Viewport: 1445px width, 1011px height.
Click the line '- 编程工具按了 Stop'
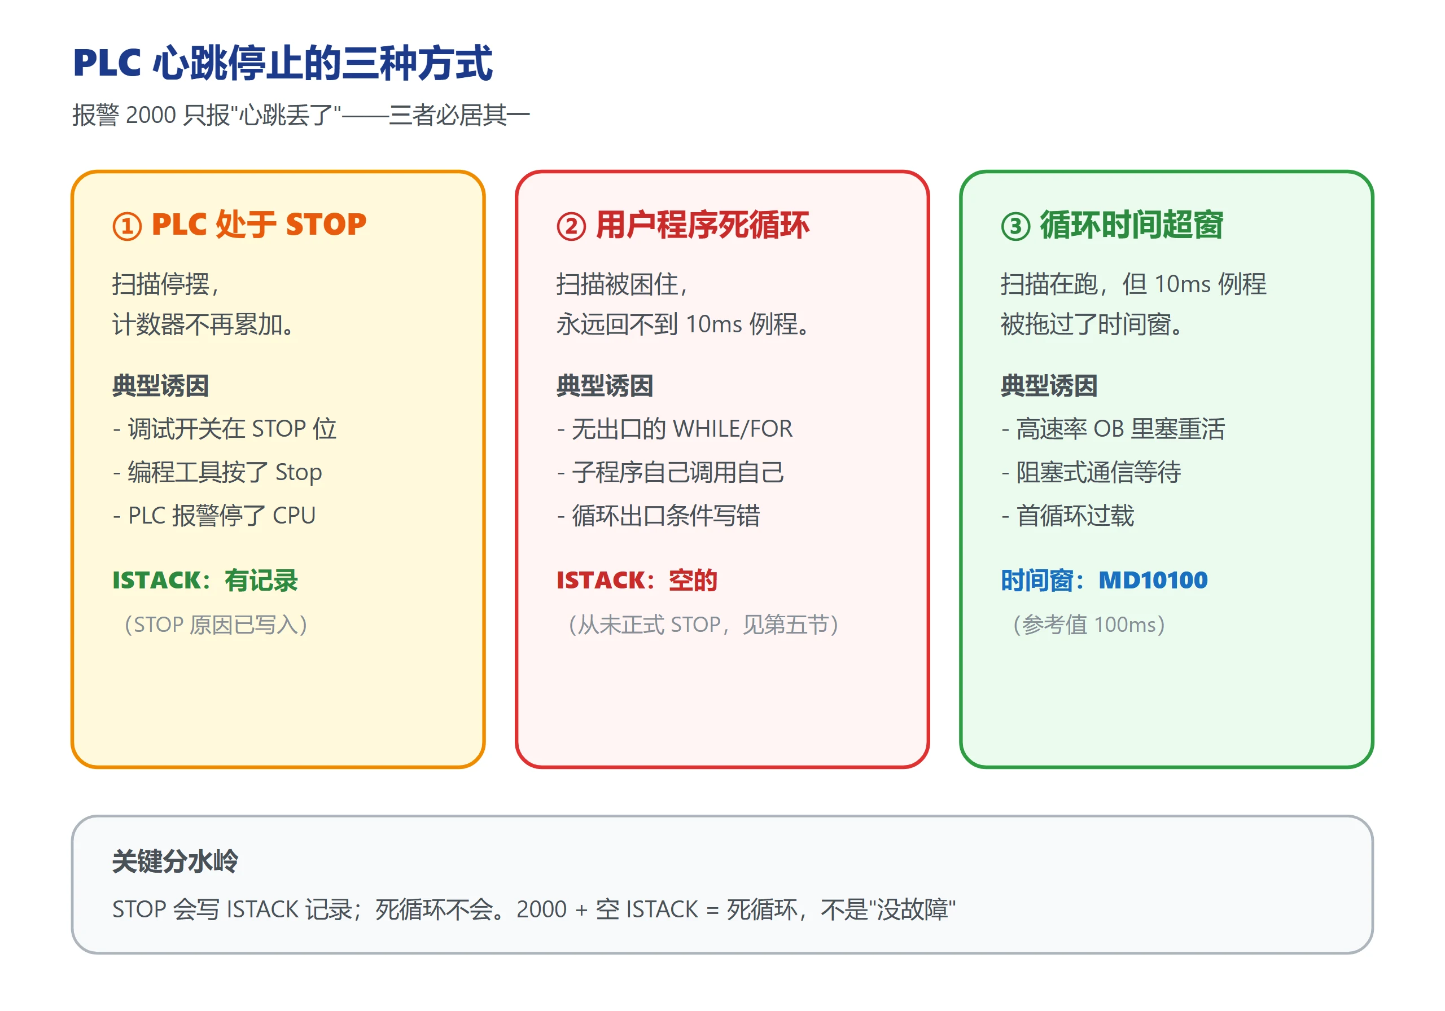point(217,472)
